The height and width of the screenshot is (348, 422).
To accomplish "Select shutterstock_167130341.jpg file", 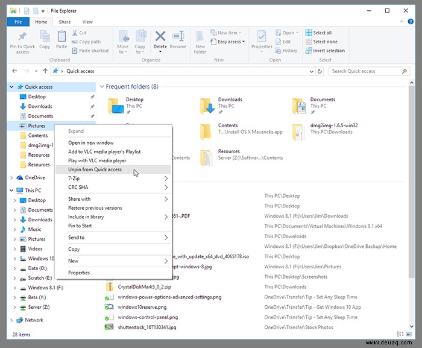I will (x=147, y=327).
